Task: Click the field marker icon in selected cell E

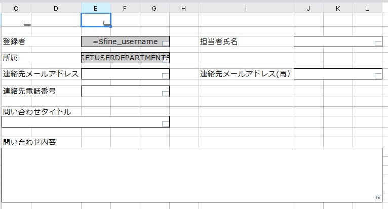Action: click(107, 23)
